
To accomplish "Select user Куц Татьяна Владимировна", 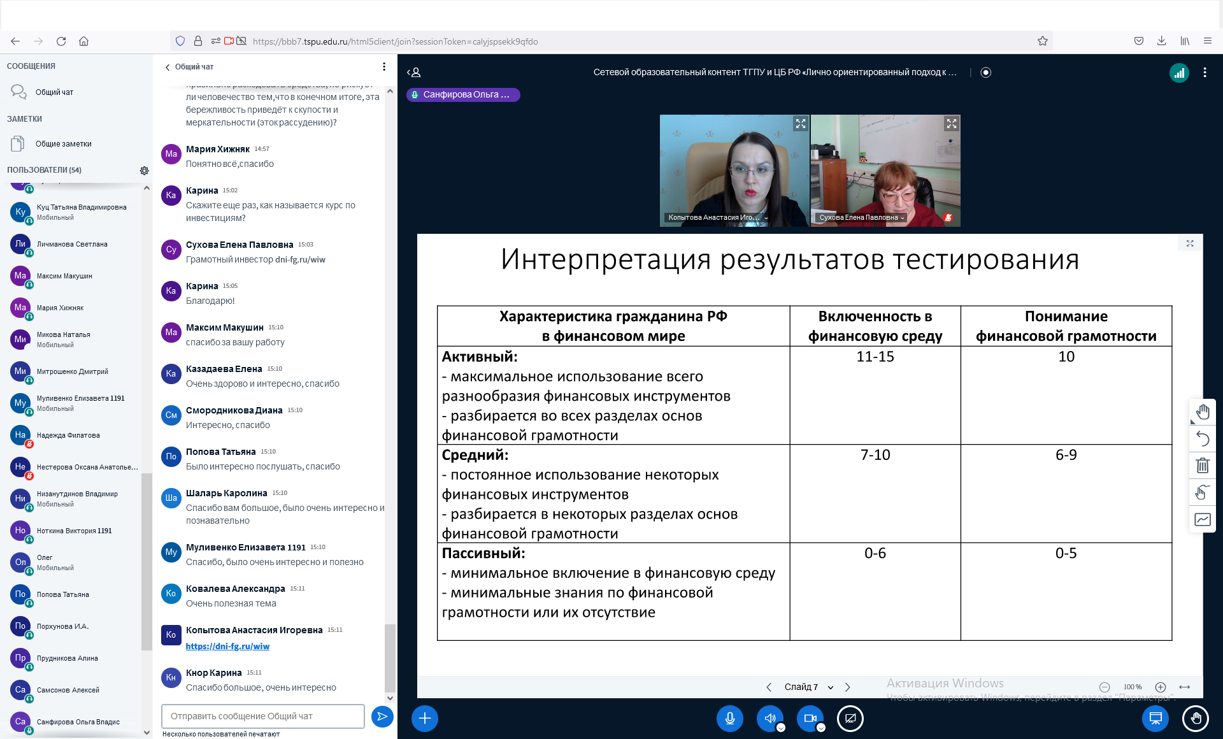I will [x=75, y=212].
